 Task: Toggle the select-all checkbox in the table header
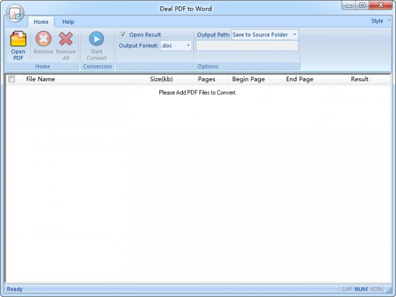click(12, 79)
